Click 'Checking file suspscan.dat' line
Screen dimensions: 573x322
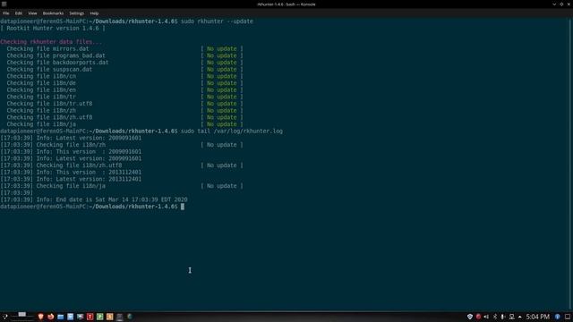tap(49, 70)
